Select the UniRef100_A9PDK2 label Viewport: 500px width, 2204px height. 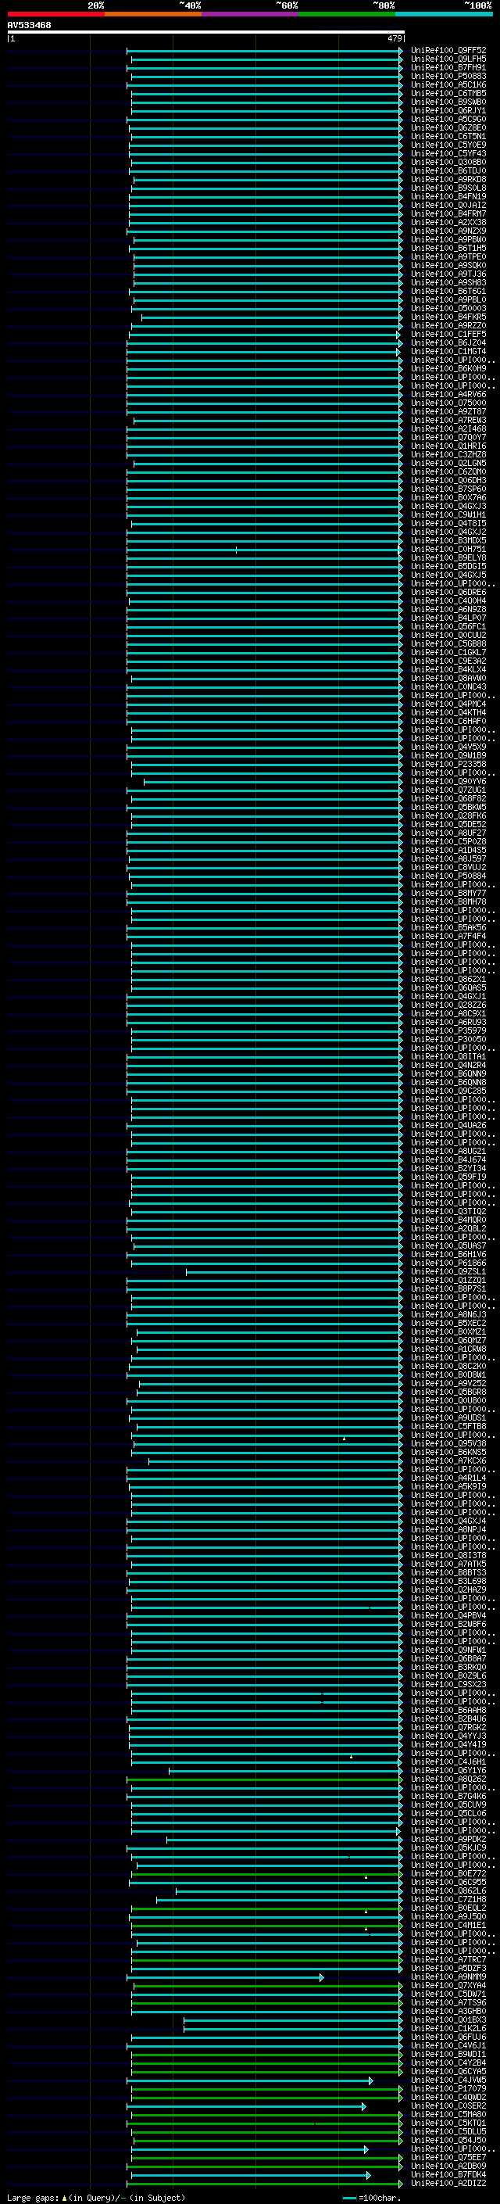pyautogui.click(x=448, y=1839)
